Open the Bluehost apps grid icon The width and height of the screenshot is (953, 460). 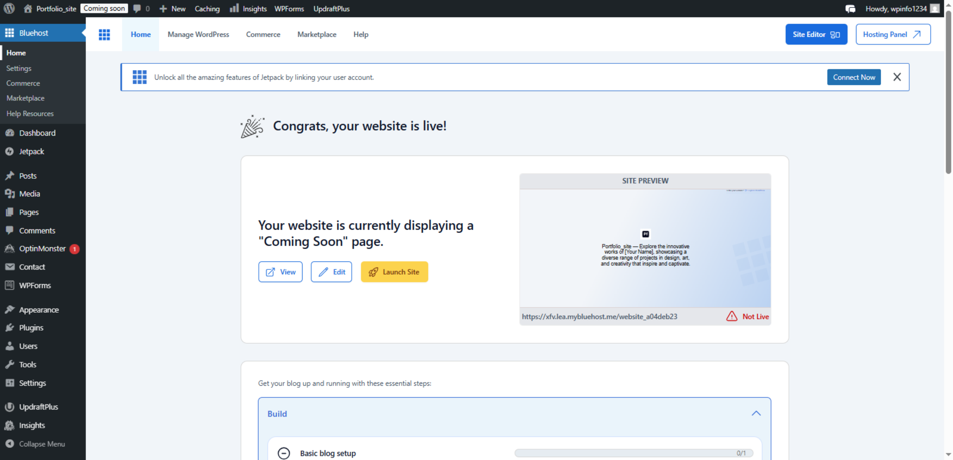tap(104, 35)
